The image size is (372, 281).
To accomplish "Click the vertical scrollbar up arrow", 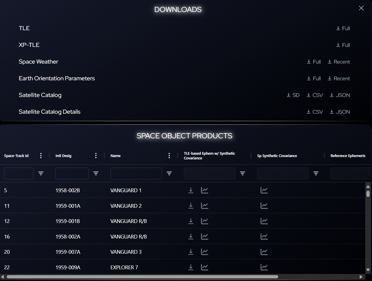I will [368, 187].
